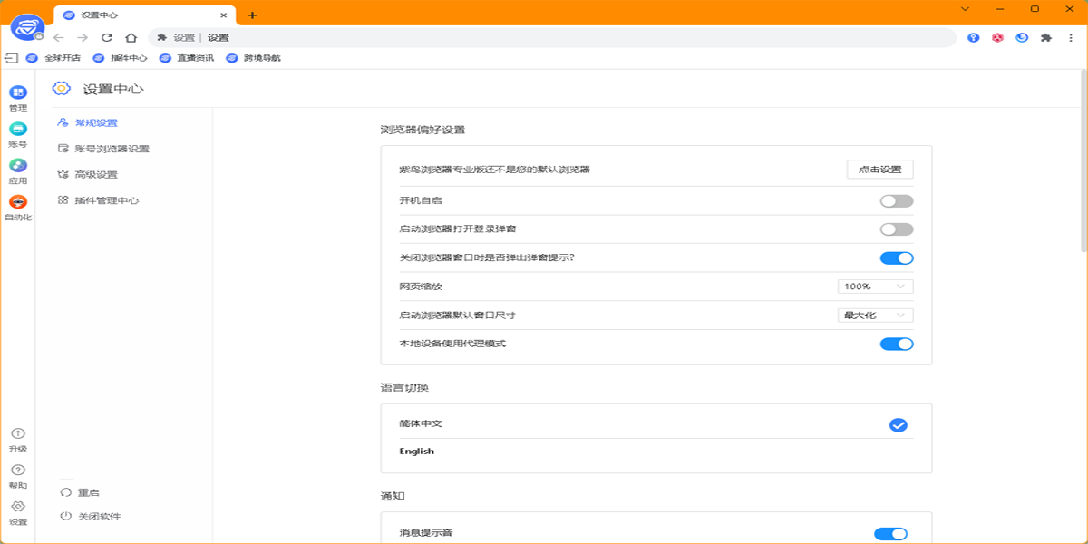Disable 本地设备使用代理模式
This screenshot has height=544, width=1088.
pyautogui.click(x=897, y=344)
